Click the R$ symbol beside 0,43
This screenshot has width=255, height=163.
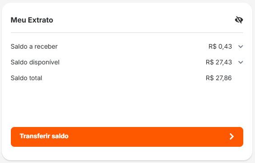pyautogui.click(x=213, y=46)
